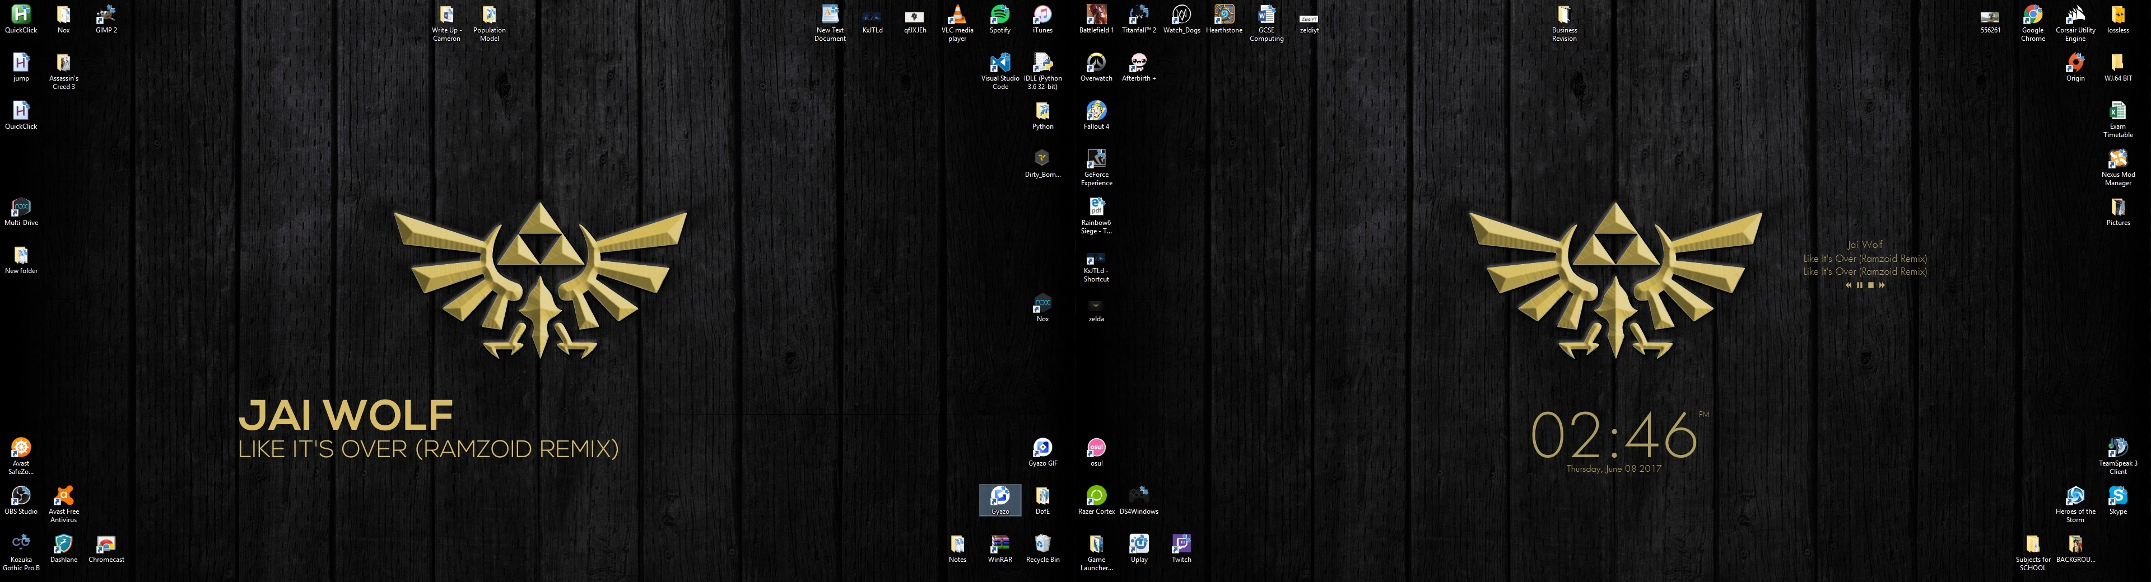The width and height of the screenshot is (2151, 582).
Task: Open the Exam Timetable spreadsheet
Action: 2117,120
